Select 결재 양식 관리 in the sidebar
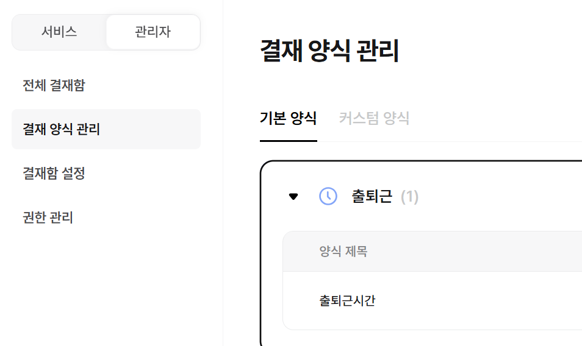 106,129
